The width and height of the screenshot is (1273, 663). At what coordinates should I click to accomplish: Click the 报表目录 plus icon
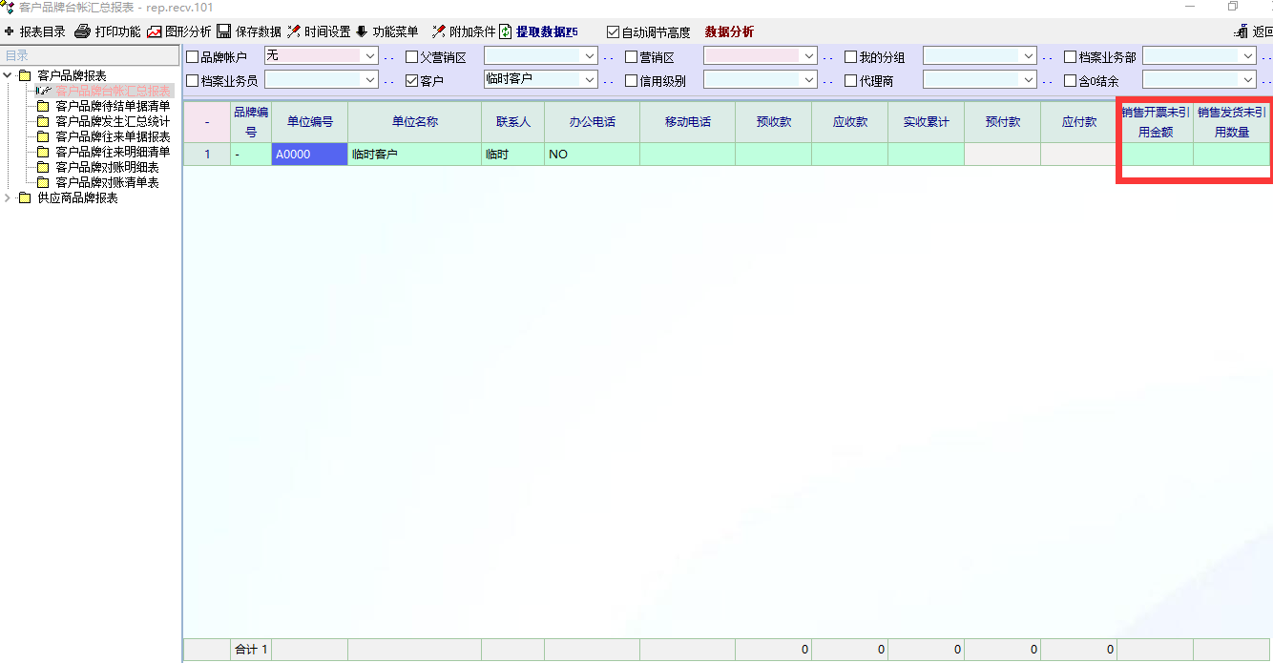10,31
